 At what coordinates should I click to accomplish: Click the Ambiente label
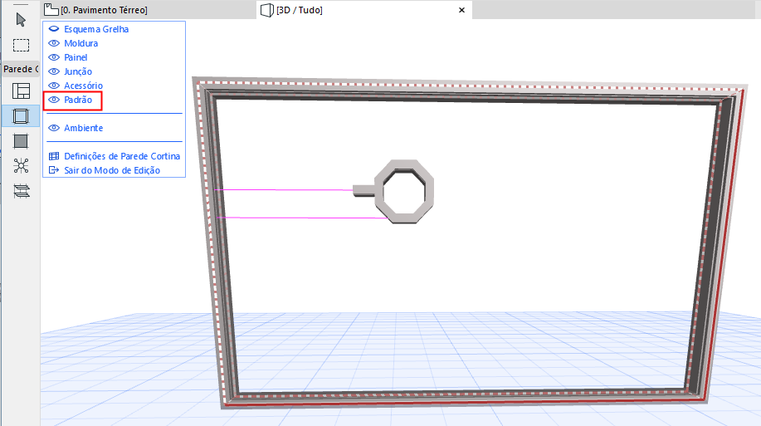tap(84, 128)
